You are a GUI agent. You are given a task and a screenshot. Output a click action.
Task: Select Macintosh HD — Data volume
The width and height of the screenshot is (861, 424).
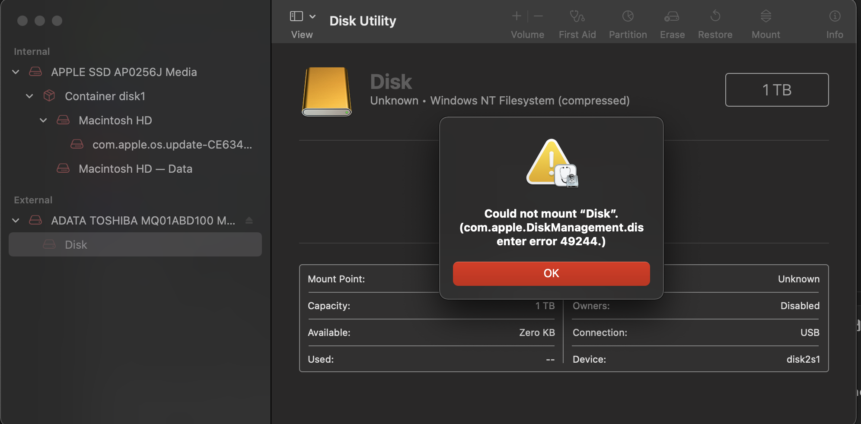coord(135,169)
